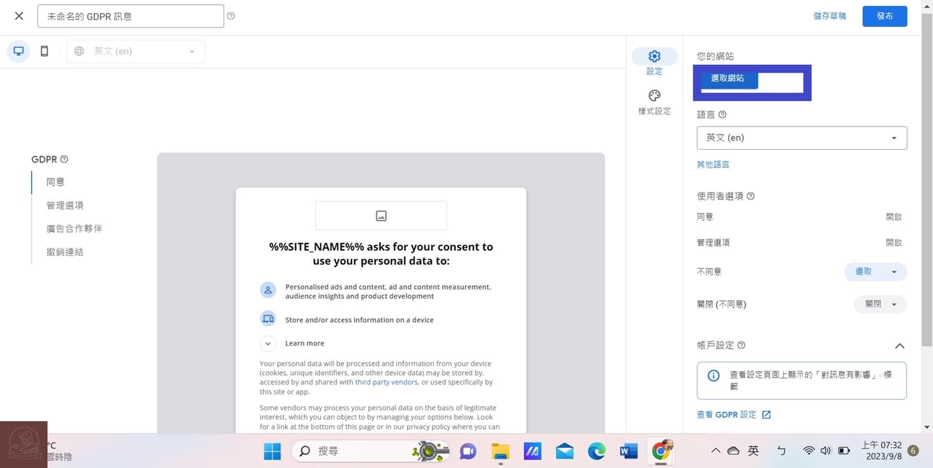Viewport: 933px width, 468px height.
Task: Switch to mobile phone preview icon
Action: 44,51
